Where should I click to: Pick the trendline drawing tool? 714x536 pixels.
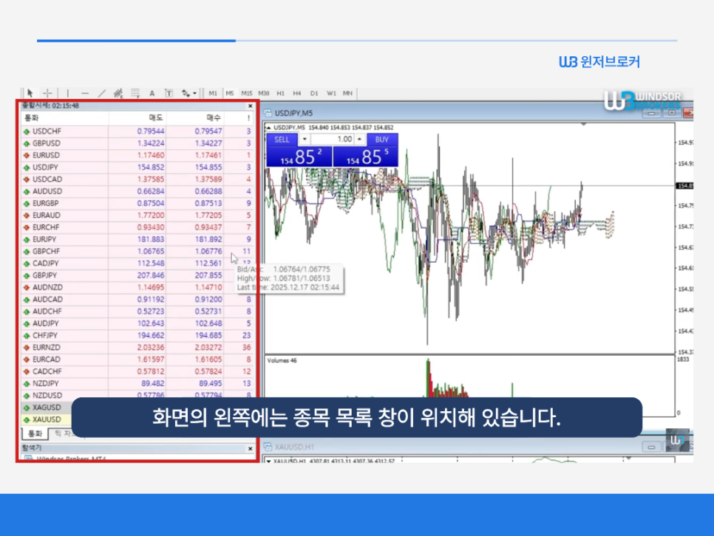(102, 93)
